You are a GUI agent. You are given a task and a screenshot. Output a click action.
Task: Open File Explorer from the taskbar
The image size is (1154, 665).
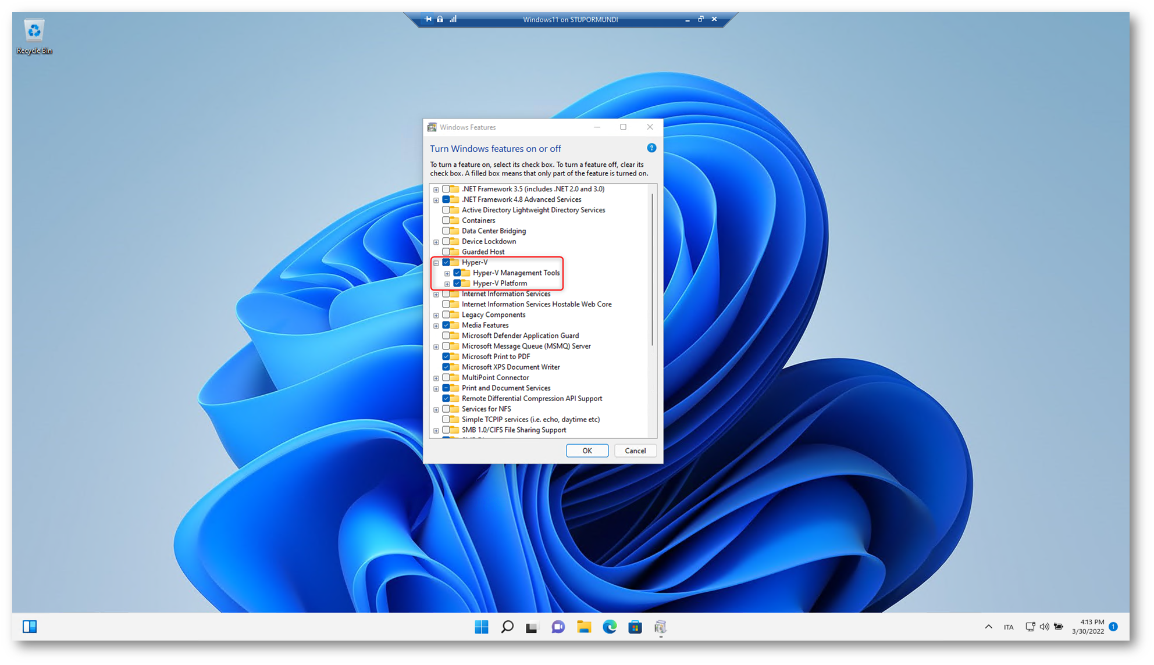pyautogui.click(x=584, y=627)
